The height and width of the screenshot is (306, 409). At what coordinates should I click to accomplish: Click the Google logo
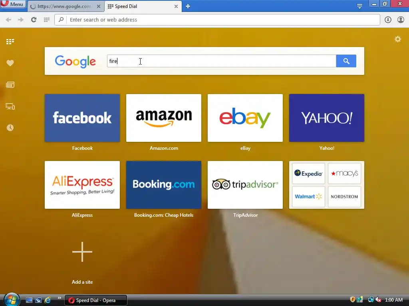[75, 61]
